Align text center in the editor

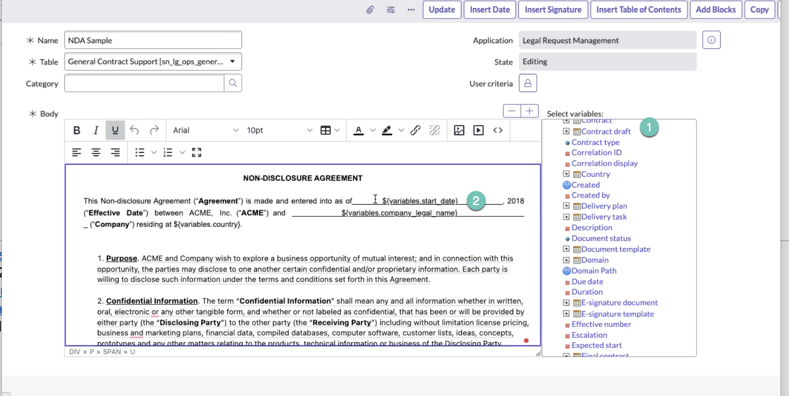[96, 152]
